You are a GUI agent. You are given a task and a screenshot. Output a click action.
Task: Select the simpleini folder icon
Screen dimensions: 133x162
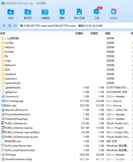coord(3,74)
